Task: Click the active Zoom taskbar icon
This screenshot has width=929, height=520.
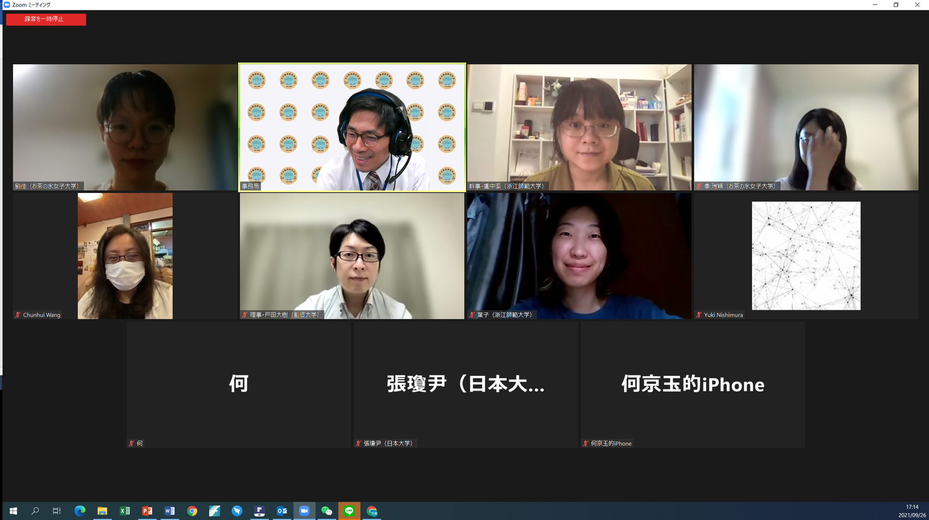Action: (x=304, y=511)
